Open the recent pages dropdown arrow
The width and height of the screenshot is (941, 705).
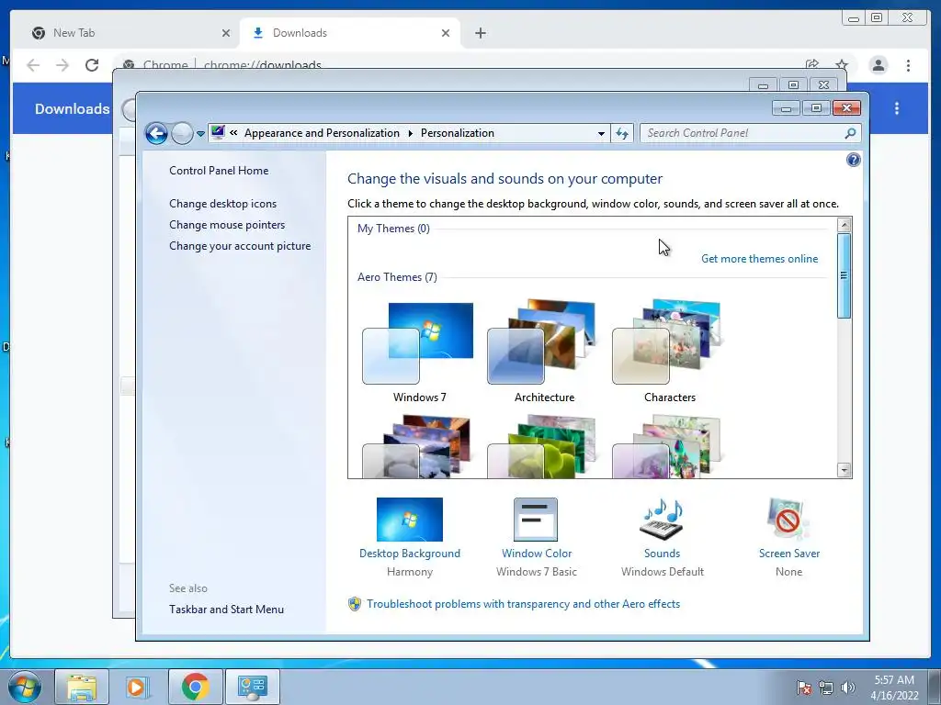tap(200, 134)
